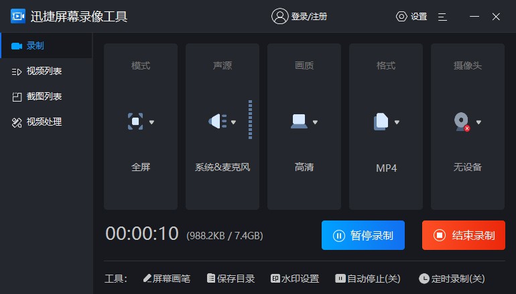Click the 00:00:10 recording timer
The height and width of the screenshot is (294, 516).
(142, 234)
